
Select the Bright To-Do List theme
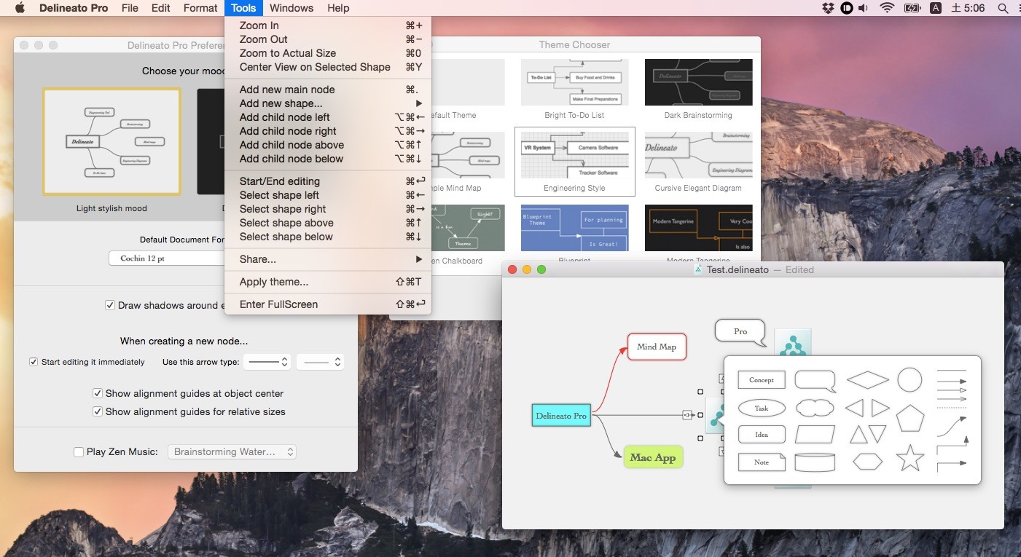click(x=574, y=82)
